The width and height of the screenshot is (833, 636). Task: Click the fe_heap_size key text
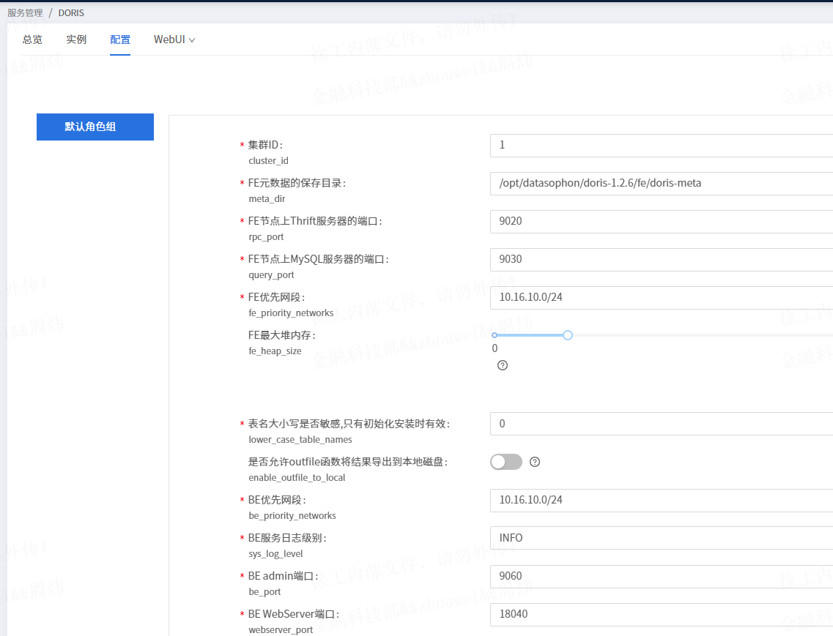click(x=275, y=351)
